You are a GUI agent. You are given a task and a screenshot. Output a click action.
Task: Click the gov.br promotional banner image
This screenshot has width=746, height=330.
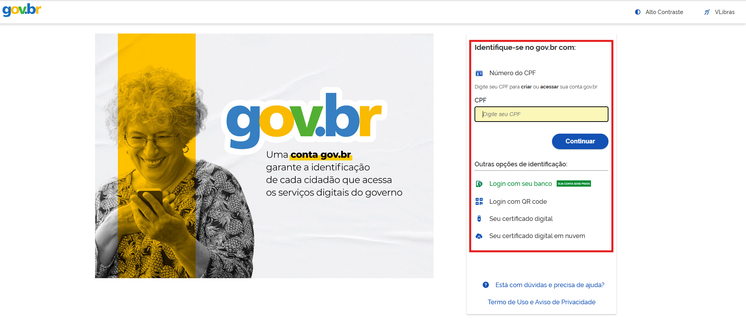264,156
